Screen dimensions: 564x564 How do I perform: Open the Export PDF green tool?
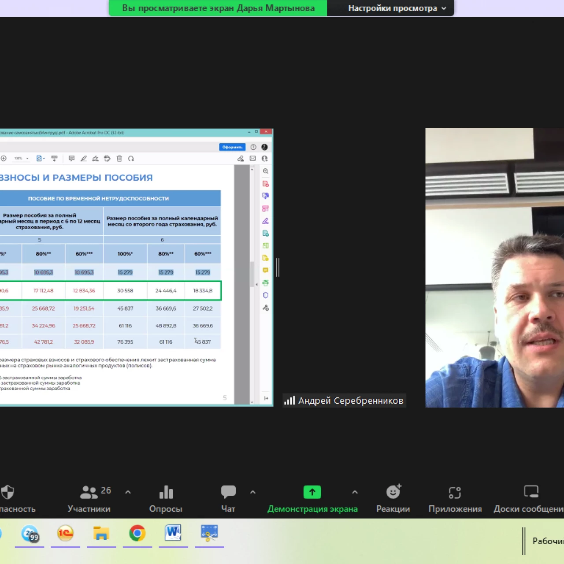(265, 233)
